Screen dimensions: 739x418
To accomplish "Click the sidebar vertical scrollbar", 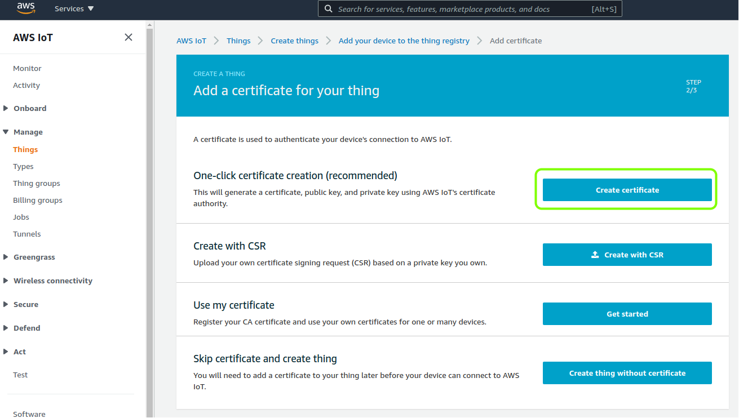I will pyautogui.click(x=149, y=220).
